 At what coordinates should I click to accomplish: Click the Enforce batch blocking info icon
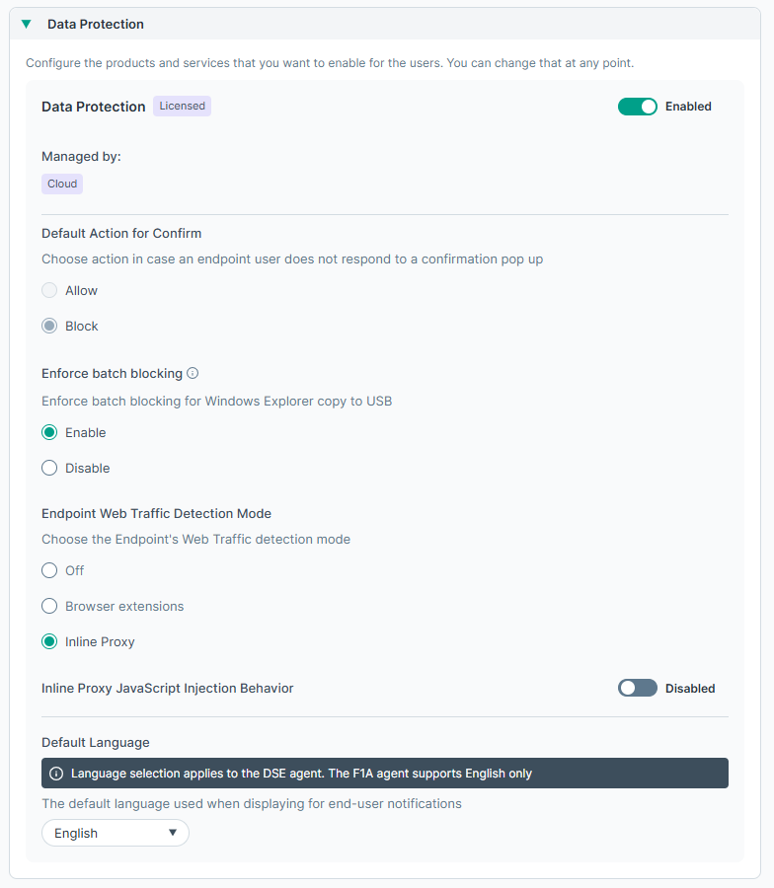(x=193, y=374)
